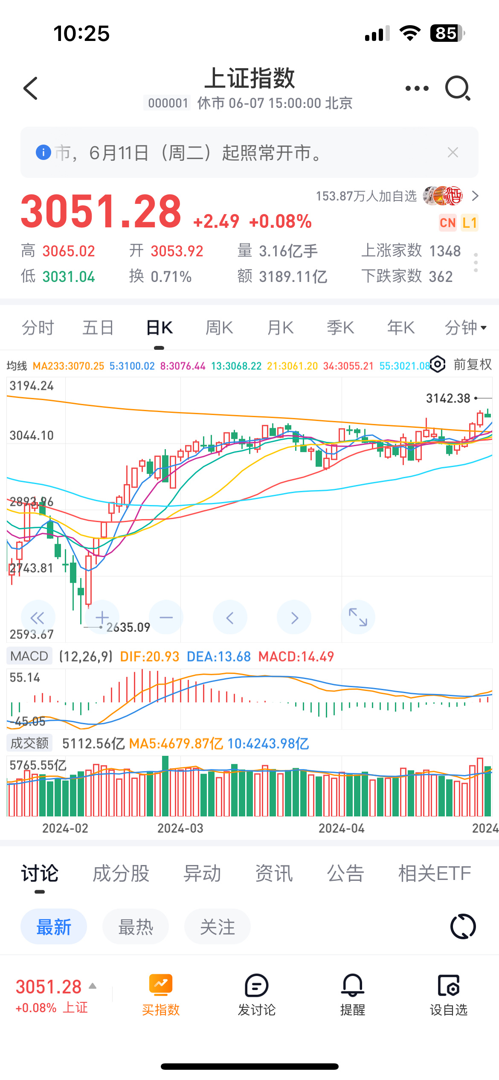Tap the back arrow icon
This screenshot has width=499, height=1080.
pos(31,88)
